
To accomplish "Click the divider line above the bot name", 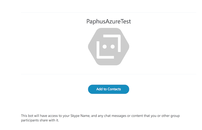I will 109,12.
